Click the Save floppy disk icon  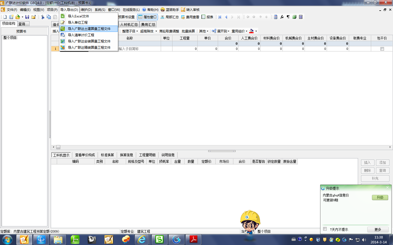coord(27,17)
